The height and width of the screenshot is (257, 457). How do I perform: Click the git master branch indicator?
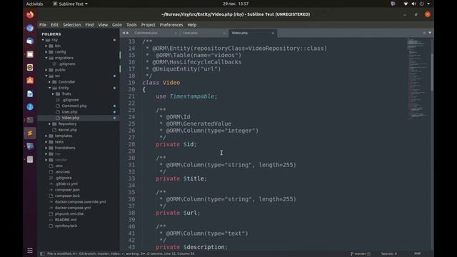(360, 254)
